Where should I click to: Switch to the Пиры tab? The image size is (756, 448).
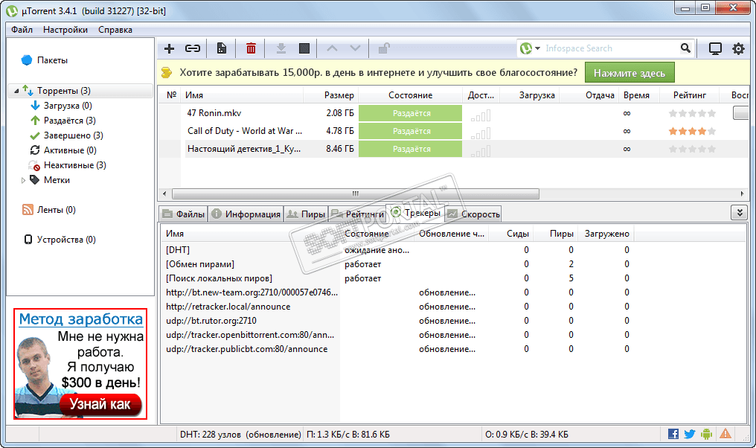(306, 214)
